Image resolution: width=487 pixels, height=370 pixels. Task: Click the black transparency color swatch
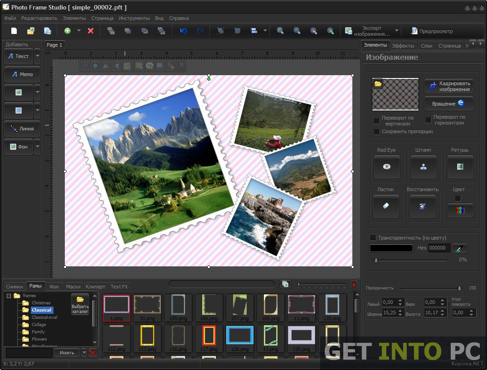tap(391, 248)
